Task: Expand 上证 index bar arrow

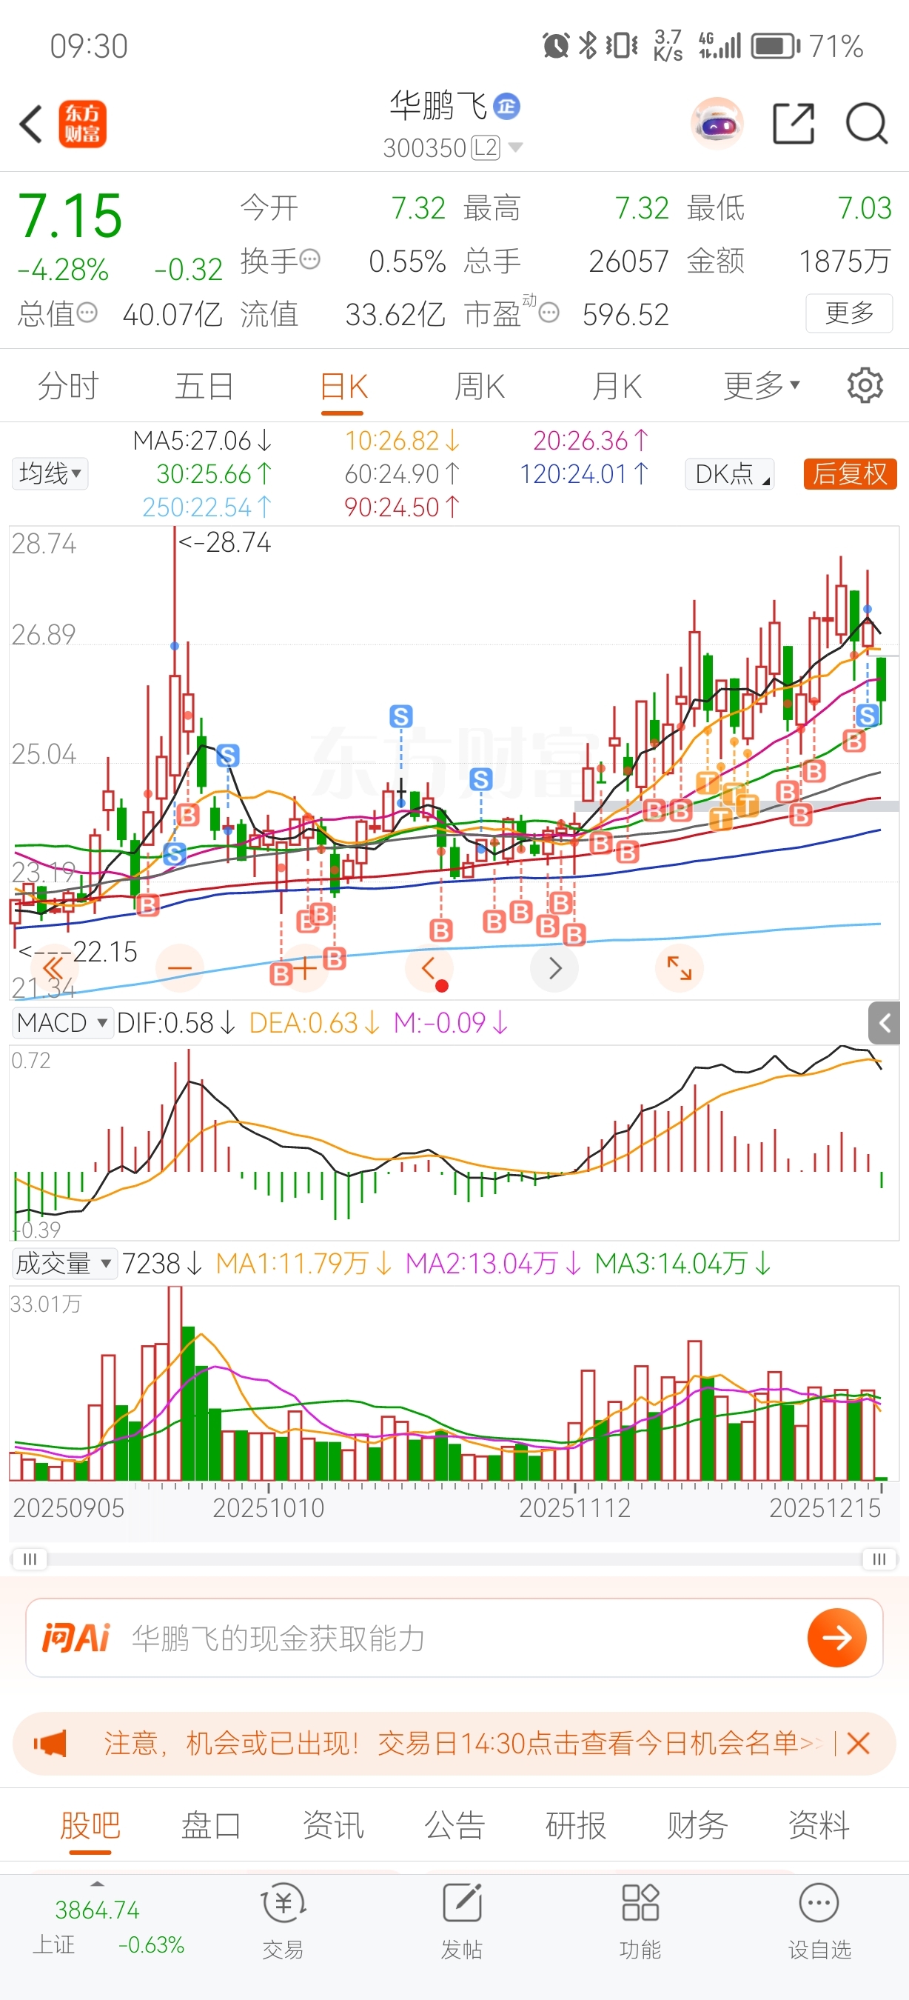Action: (97, 1884)
